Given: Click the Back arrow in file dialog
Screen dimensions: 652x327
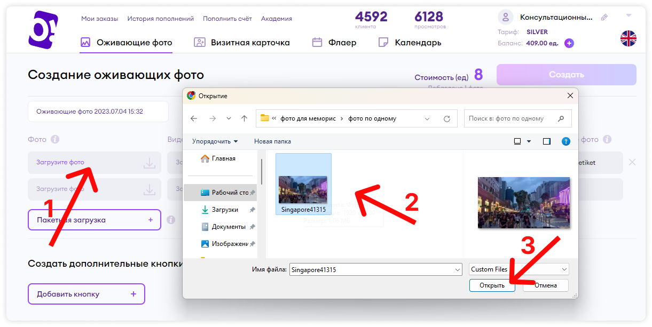Looking at the screenshot, I should tap(194, 118).
